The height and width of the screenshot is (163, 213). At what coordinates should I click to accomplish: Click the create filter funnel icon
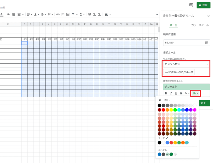(74, 14)
